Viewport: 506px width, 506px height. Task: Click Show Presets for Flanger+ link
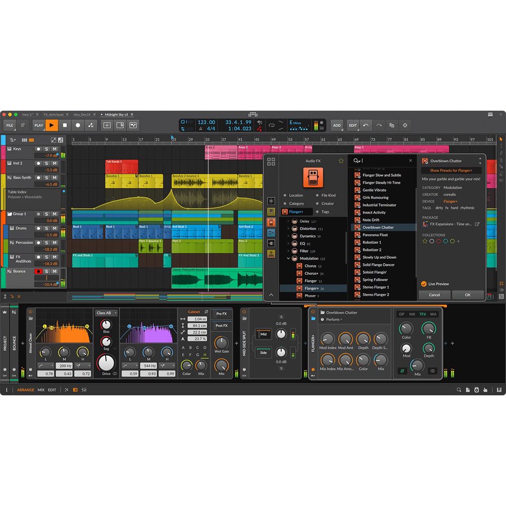coord(451,171)
